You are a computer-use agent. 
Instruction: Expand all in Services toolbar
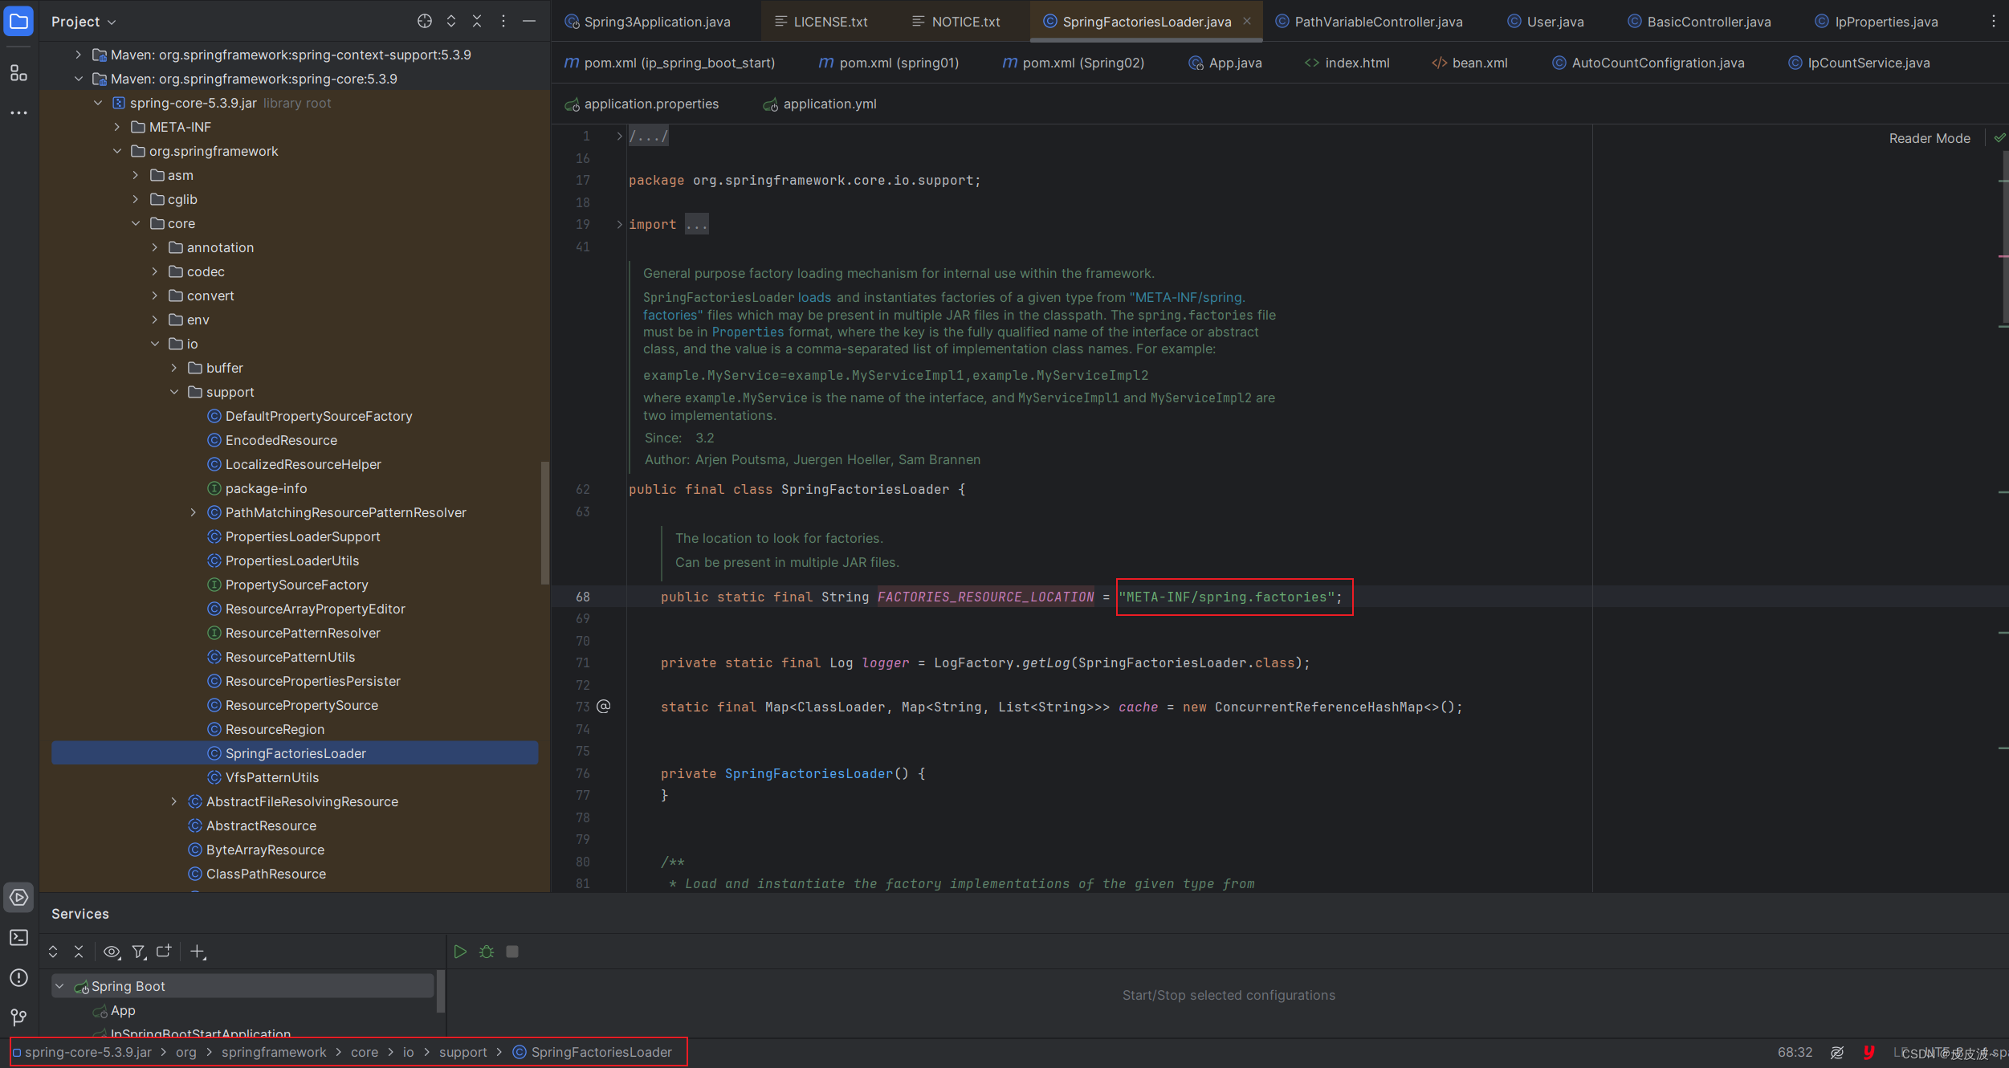[53, 952]
